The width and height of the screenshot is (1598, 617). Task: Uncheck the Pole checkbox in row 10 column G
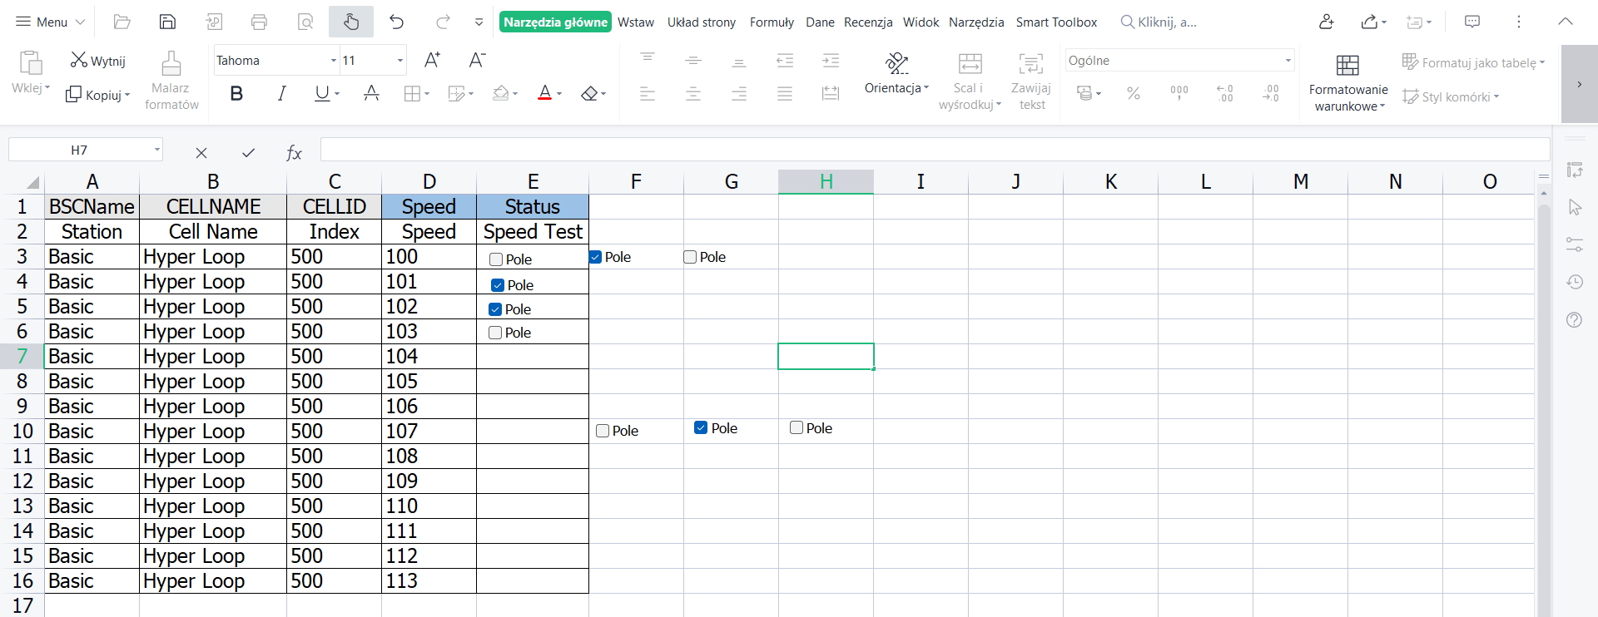click(701, 428)
